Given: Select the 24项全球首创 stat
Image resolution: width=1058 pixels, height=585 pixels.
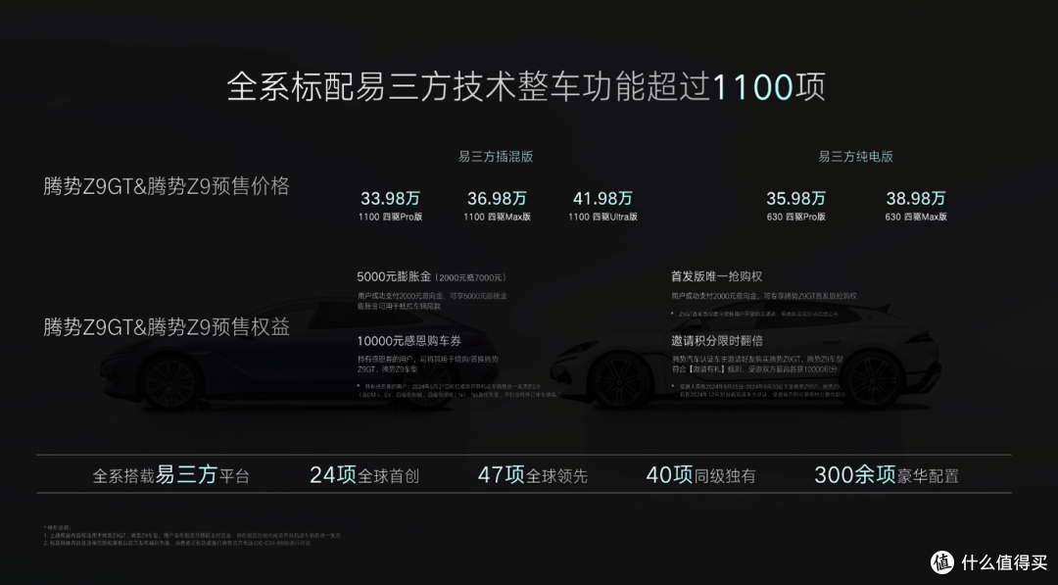Looking at the screenshot, I should click(364, 474).
